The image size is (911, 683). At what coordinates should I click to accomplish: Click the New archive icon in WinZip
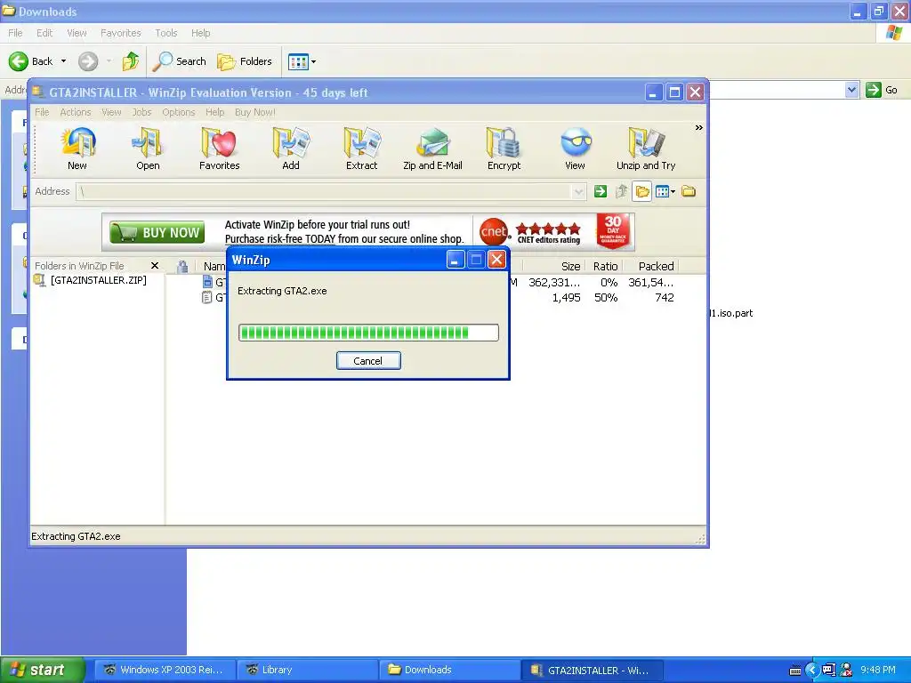click(77, 149)
